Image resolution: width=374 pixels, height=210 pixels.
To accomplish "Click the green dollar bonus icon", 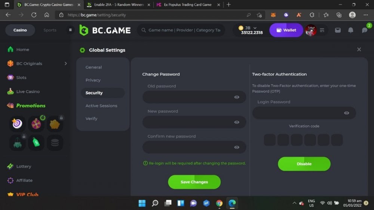I will click(36, 142).
